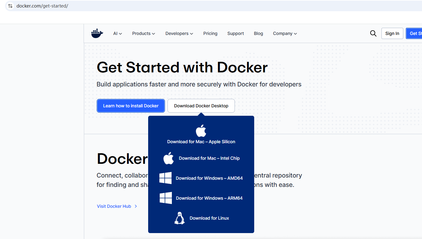Select Download for Linux
422x239 pixels.
[x=209, y=218]
